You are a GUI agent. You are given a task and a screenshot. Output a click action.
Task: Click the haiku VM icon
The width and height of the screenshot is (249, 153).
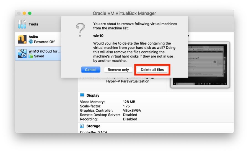[x=22, y=39]
